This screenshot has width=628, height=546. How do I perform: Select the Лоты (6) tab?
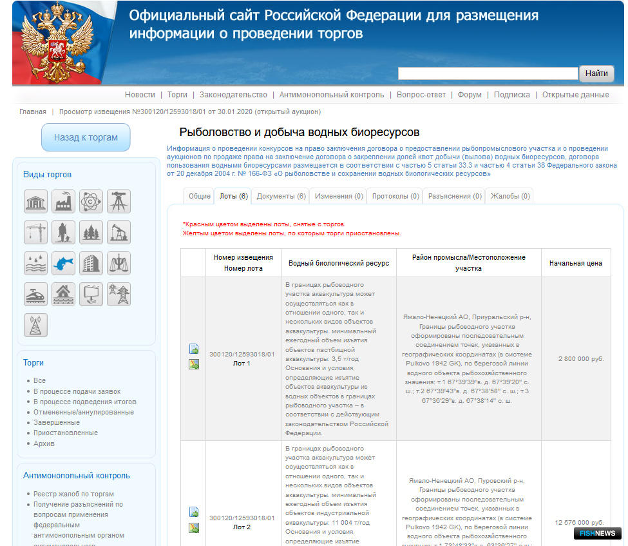pyautogui.click(x=234, y=196)
